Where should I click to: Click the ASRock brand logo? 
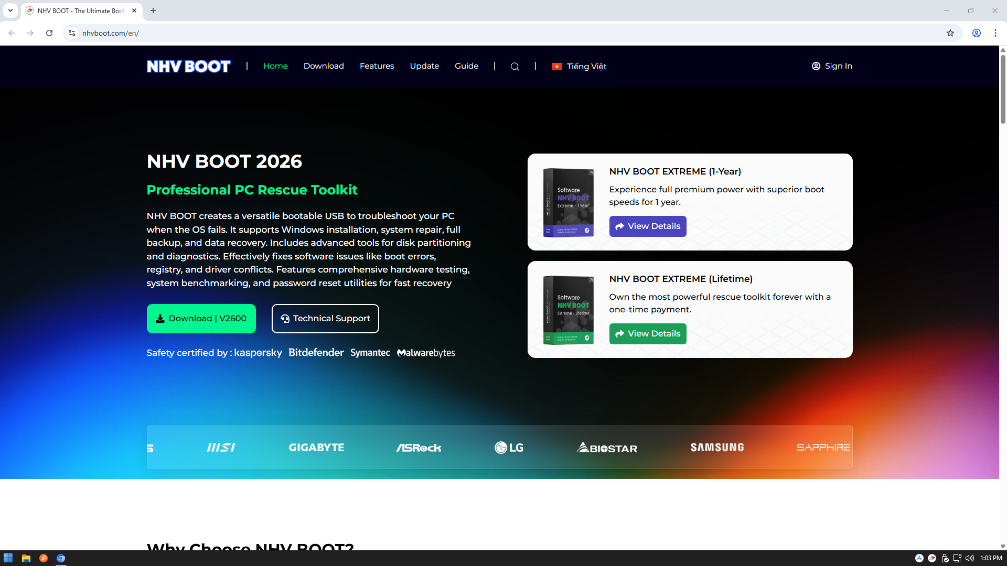click(419, 448)
